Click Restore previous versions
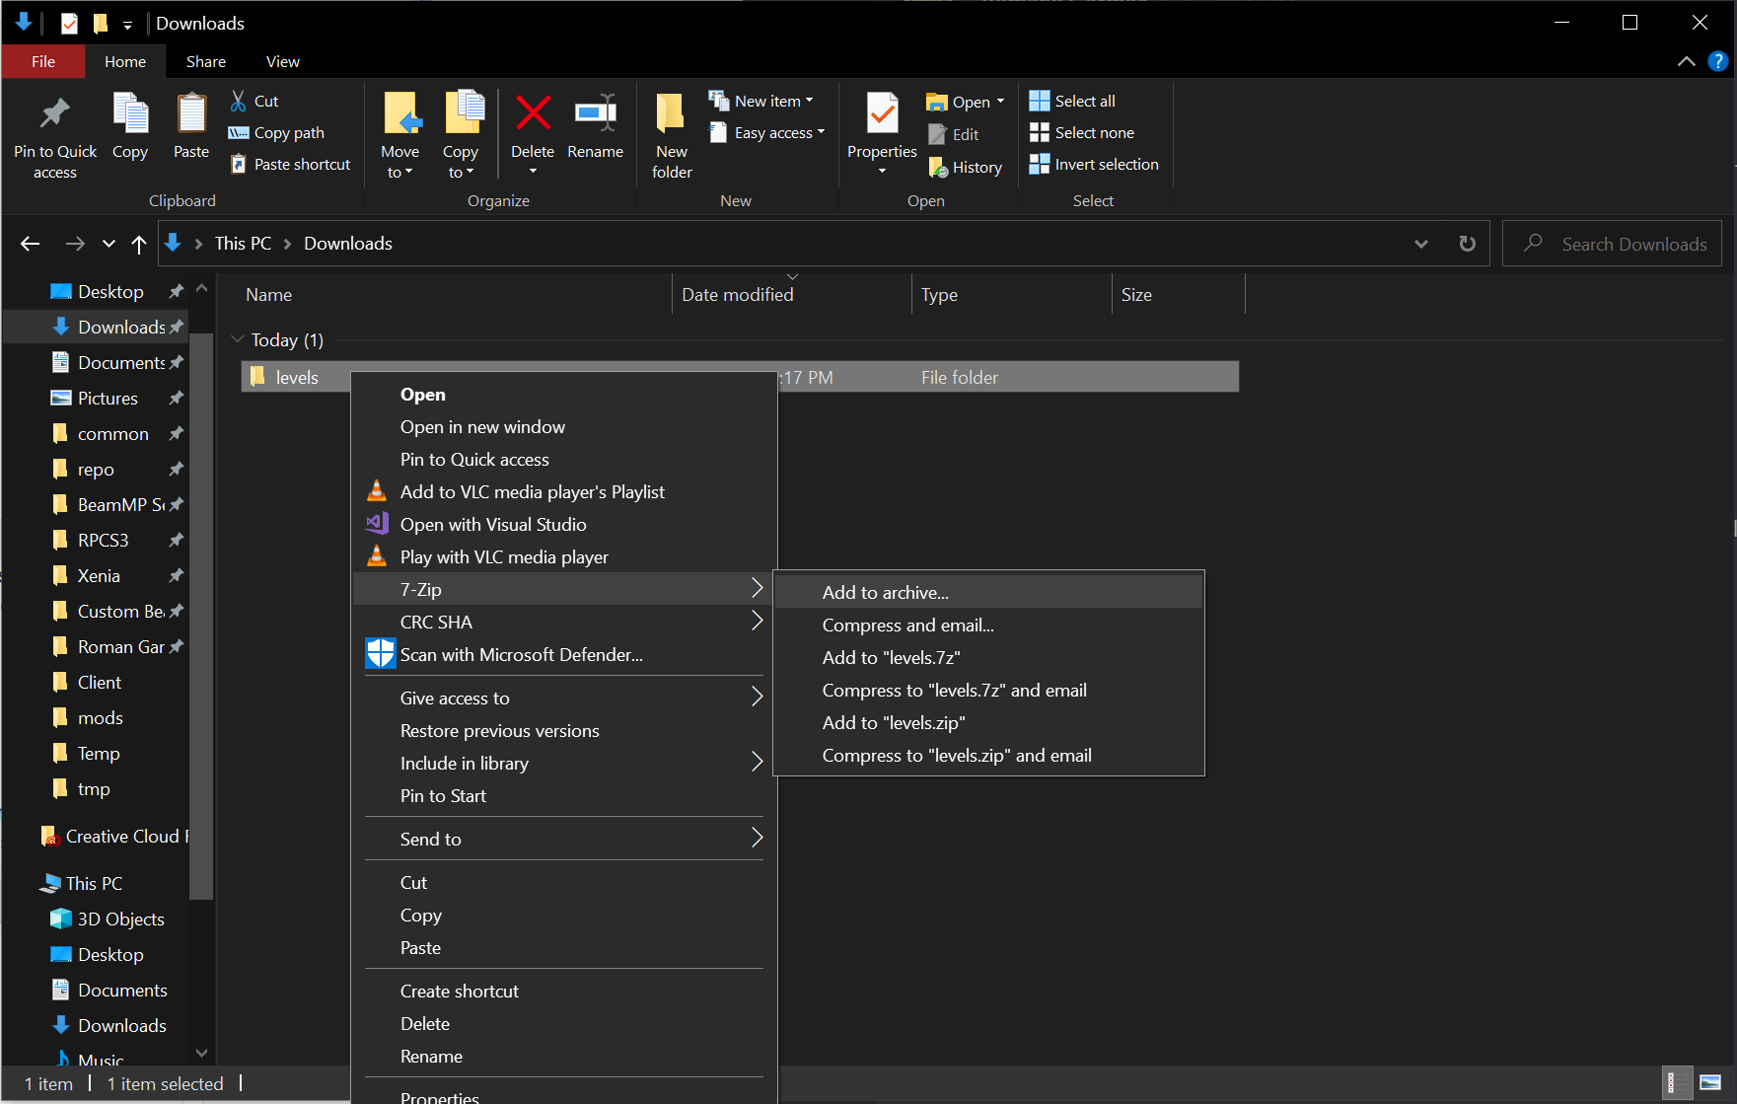This screenshot has height=1104, width=1737. [564, 731]
